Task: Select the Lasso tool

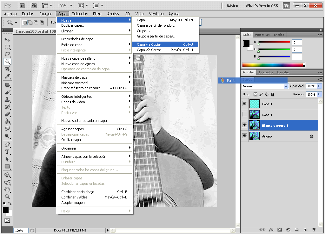Action: (7, 54)
